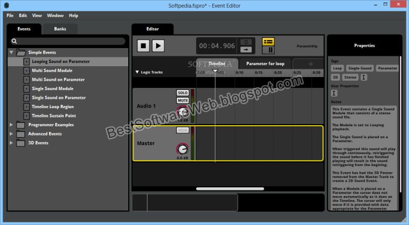Select the yellow tracks view icon

pyautogui.click(x=268, y=41)
